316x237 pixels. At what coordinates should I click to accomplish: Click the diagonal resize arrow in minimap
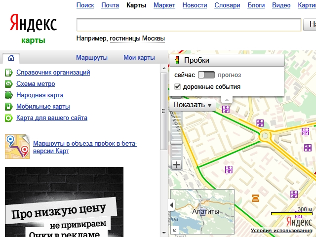pos(175,230)
